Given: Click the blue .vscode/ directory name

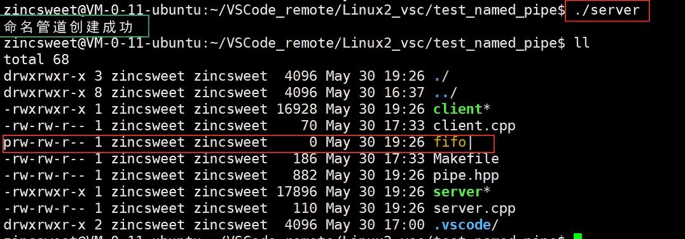Looking at the screenshot, I should (466, 225).
